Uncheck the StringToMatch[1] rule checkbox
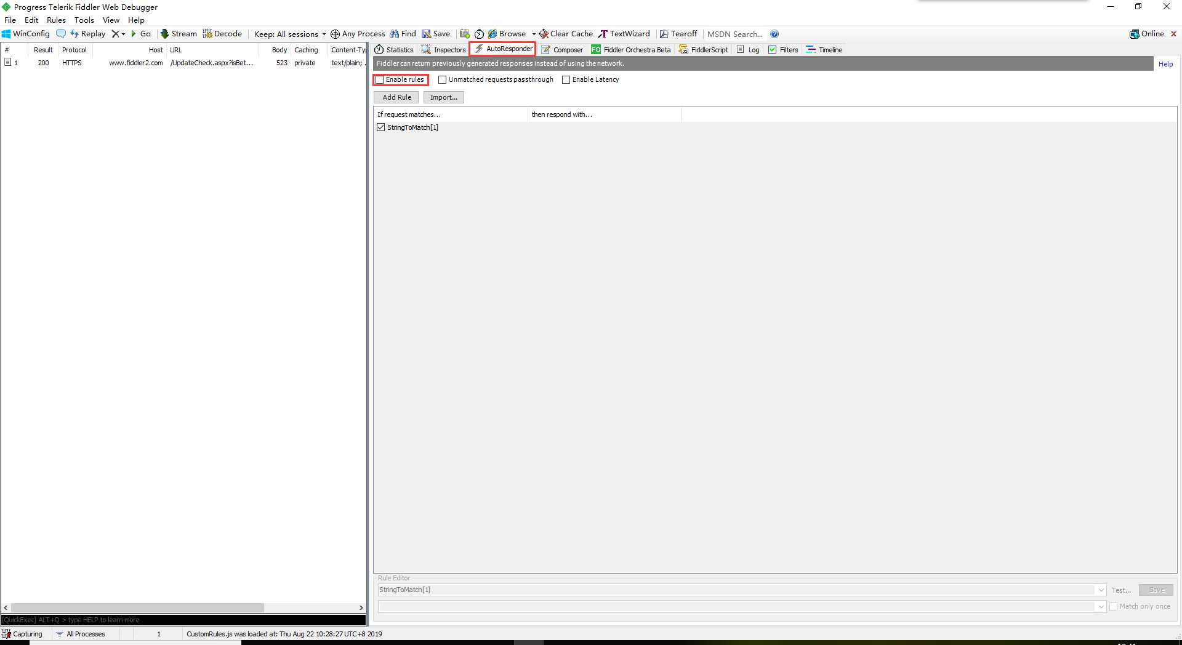Viewport: 1182px width, 645px height. 380,127
